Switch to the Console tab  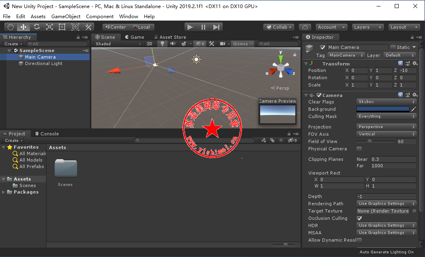(47, 134)
